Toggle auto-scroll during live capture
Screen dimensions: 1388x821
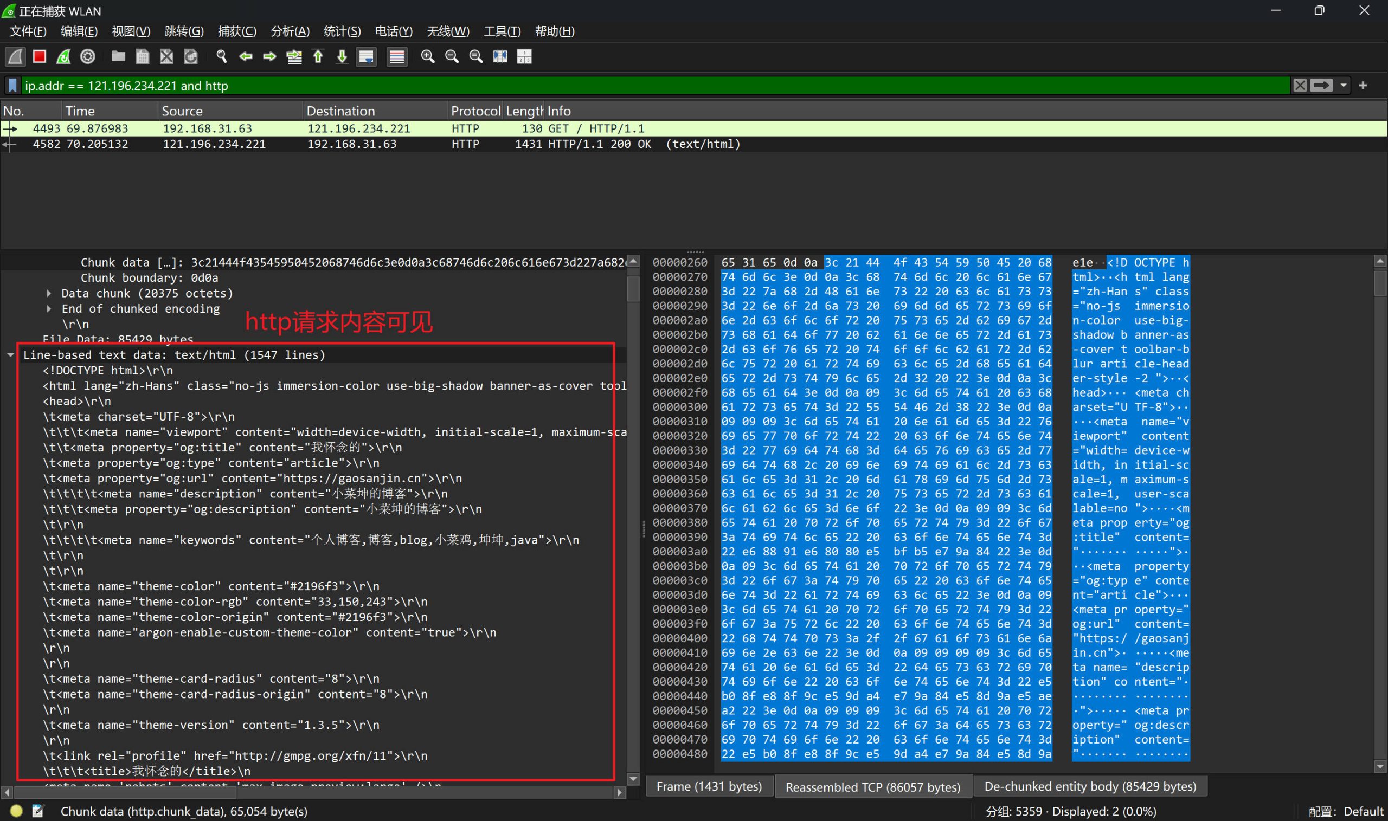point(367,56)
